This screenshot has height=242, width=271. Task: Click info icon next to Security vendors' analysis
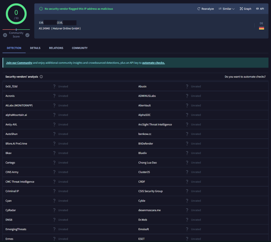(41, 77)
